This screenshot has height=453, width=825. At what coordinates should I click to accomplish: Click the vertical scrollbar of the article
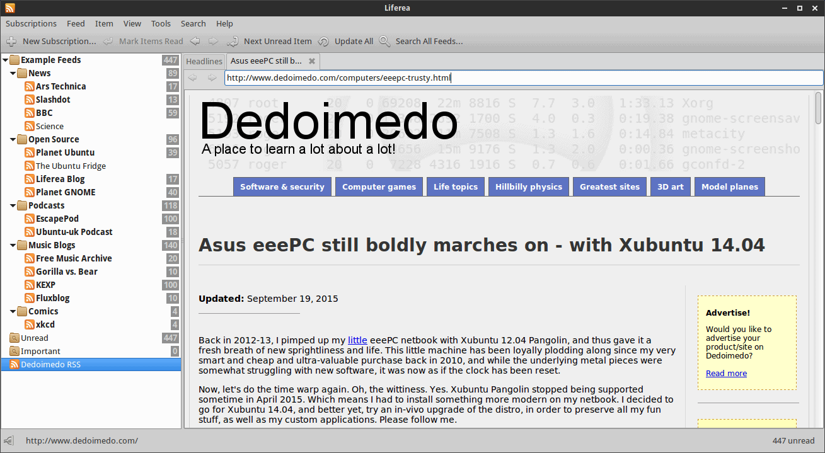tap(818, 108)
